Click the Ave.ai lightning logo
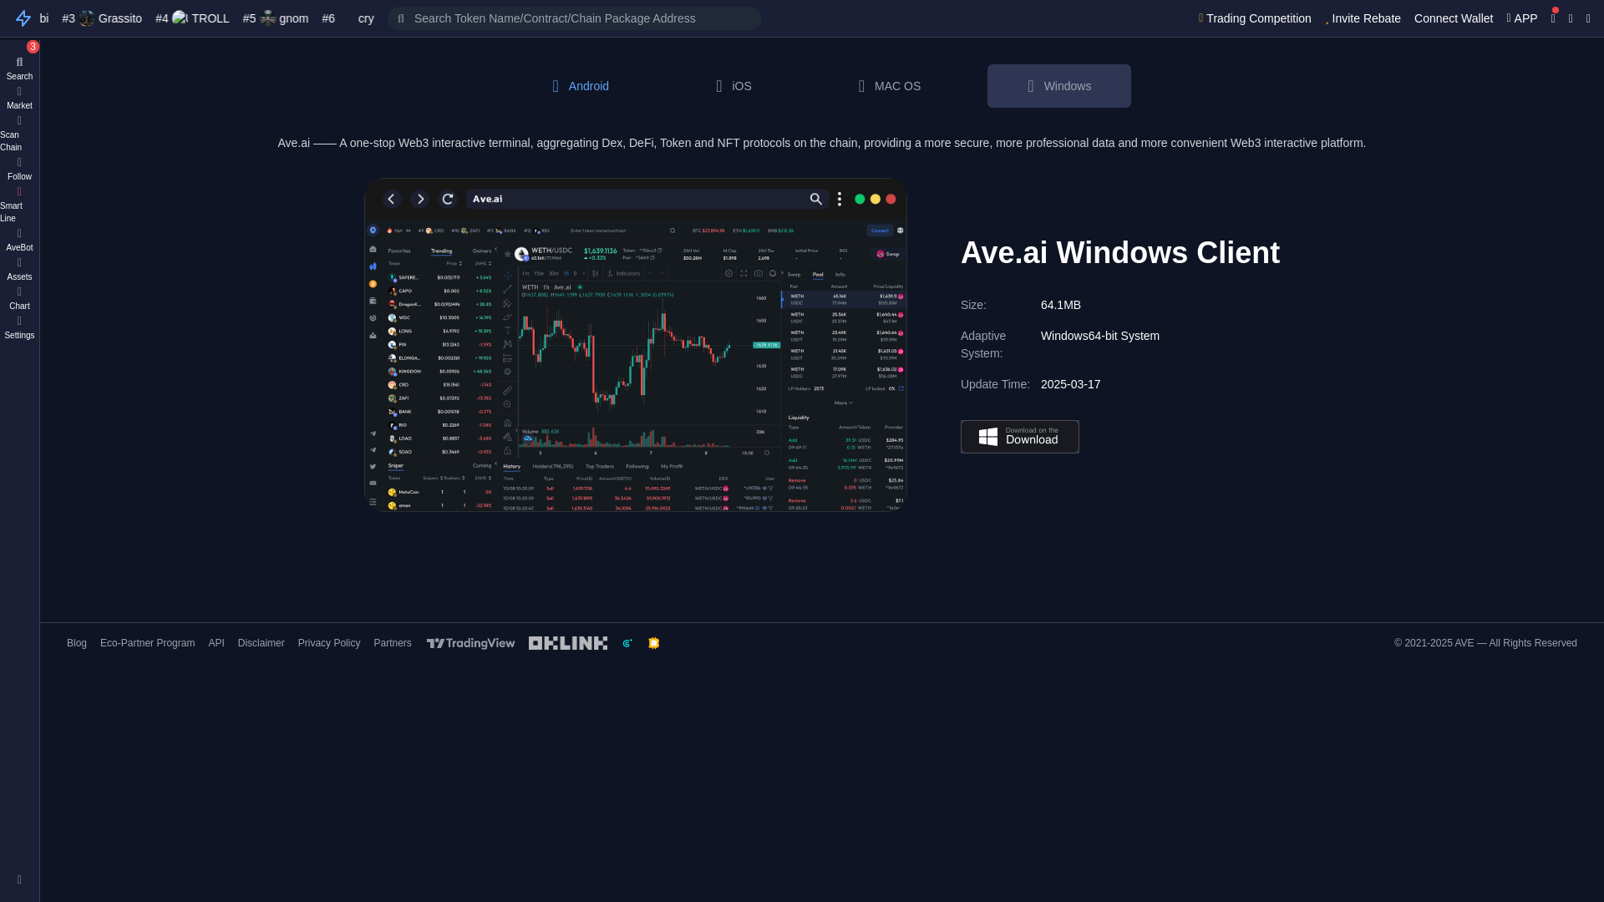Image resolution: width=1604 pixels, height=902 pixels. pyautogui.click(x=23, y=18)
